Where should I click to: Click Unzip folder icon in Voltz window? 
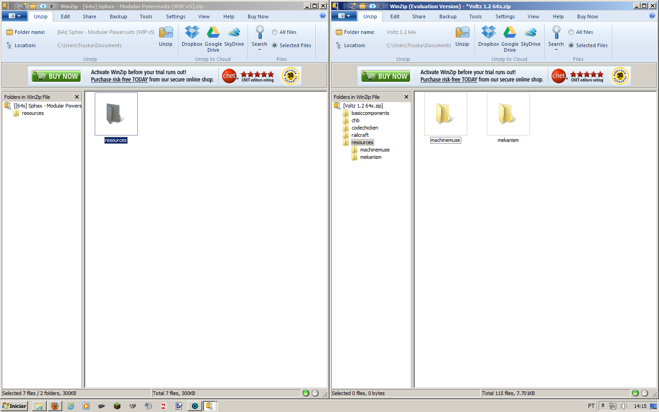[x=462, y=32]
